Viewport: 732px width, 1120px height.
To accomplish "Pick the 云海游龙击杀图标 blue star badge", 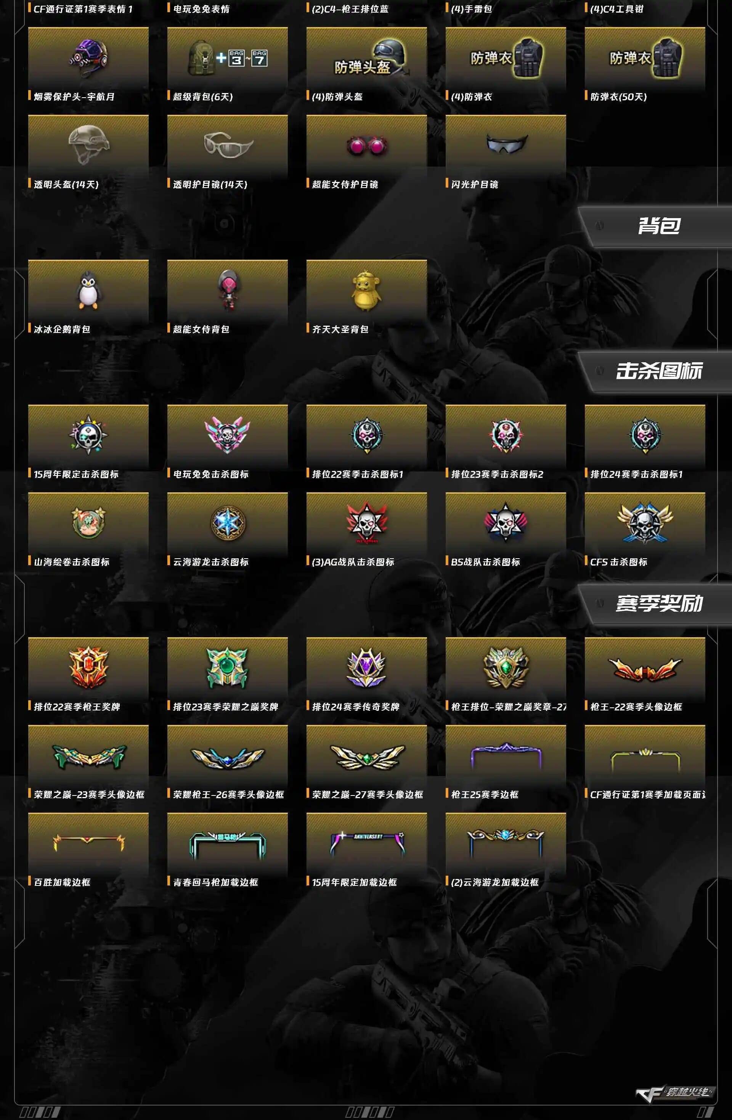I will coord(227,523).
